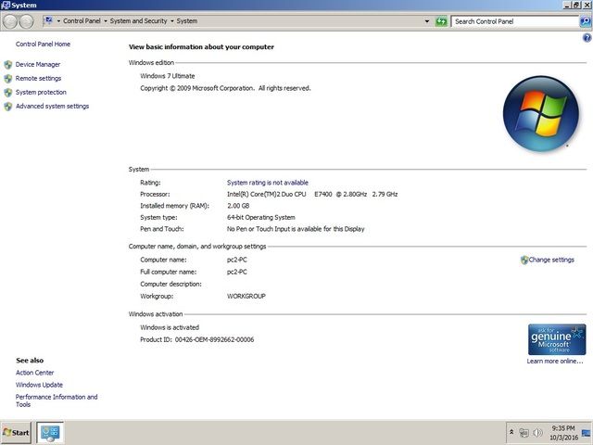Viewport: 593px width, 445px height.
Task: Open the pinned System taskbar button
Action: [x=50, y=432]
